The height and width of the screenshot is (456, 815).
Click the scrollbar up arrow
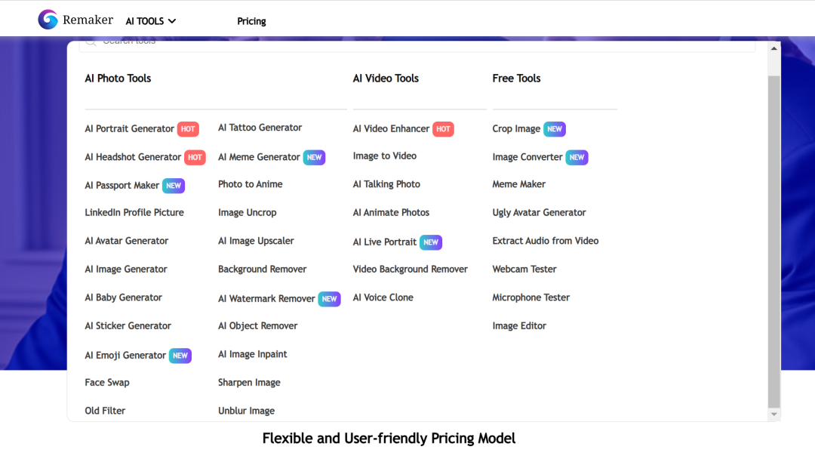(x=773, y=48)
